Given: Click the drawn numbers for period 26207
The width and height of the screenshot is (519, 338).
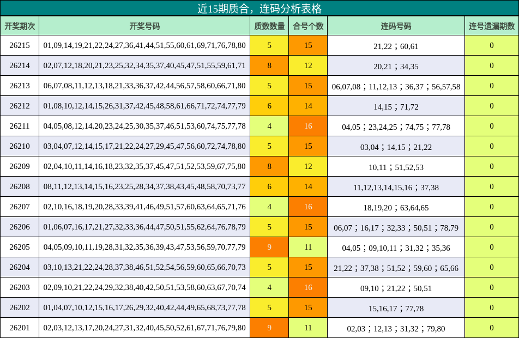Looking at the screenshot, I should [144, 207].
